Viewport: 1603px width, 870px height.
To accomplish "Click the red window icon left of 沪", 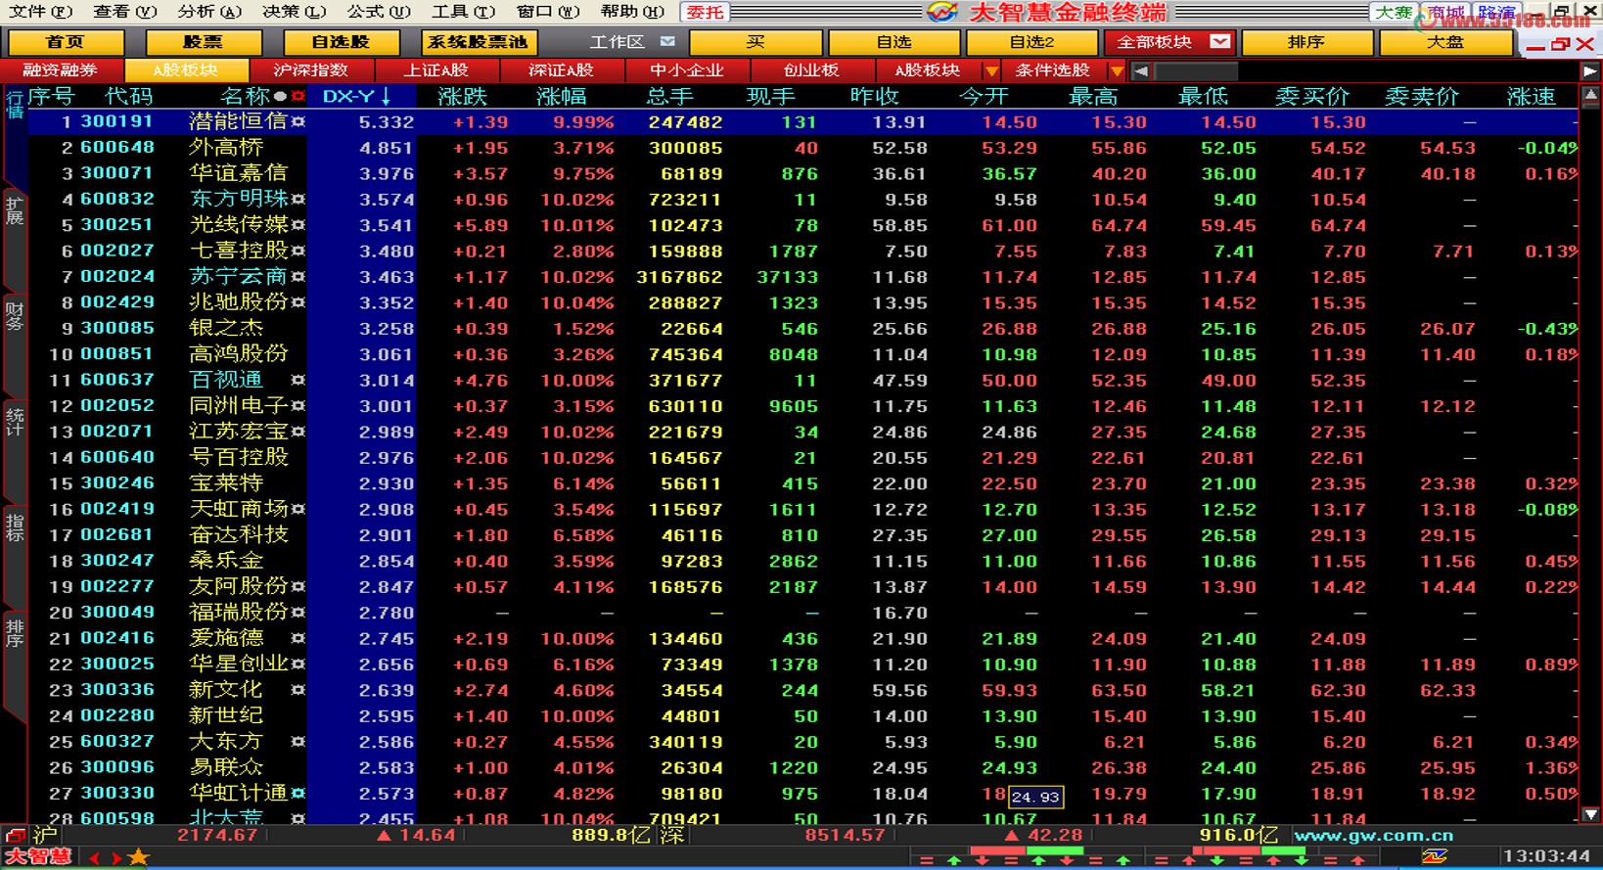I will tap(15, 835).
